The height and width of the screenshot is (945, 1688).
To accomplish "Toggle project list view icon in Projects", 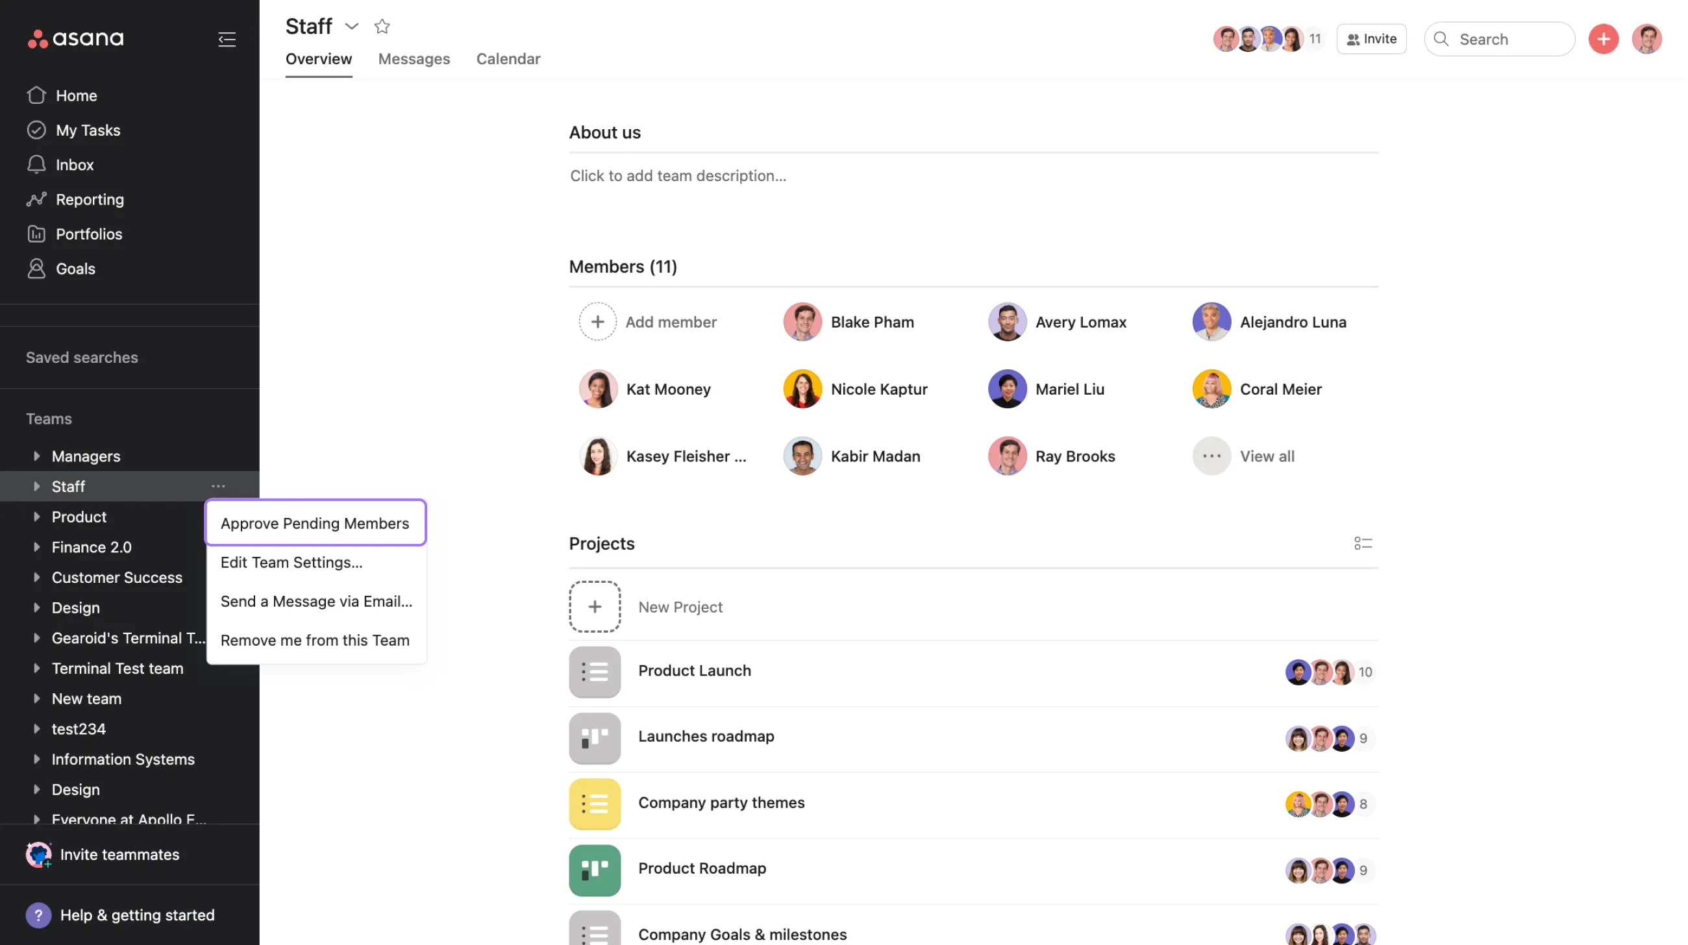I will tap(1363, 543).
